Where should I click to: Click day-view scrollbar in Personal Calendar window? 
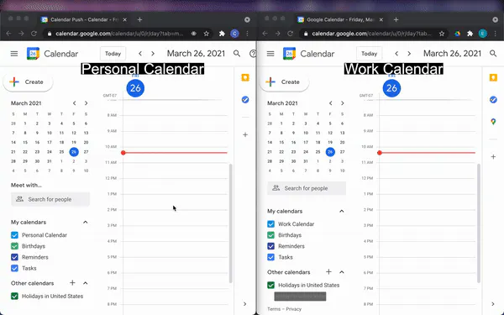click(x=230, y=223)
